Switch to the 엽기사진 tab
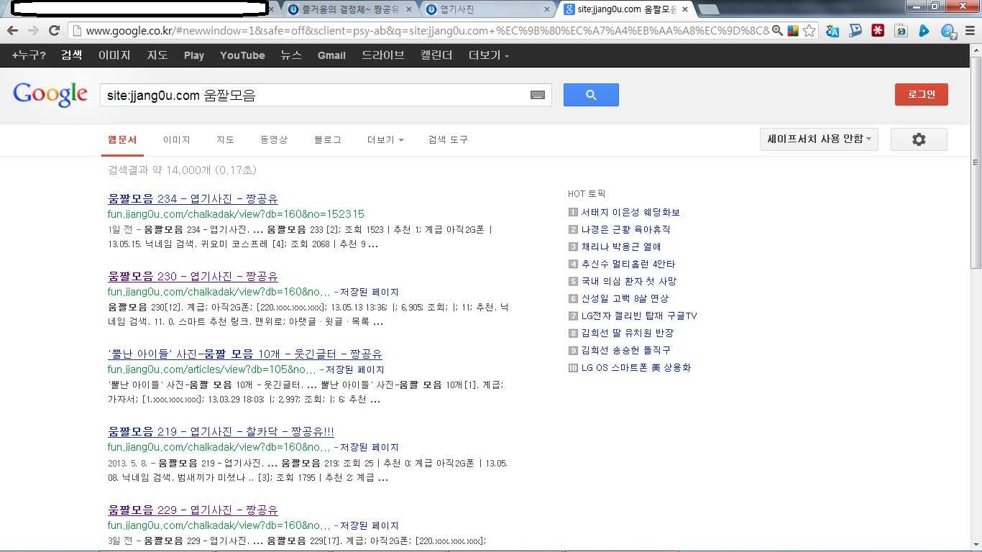Image resolution: width=982 pixels, height=552 pixels. coord(485,9)
